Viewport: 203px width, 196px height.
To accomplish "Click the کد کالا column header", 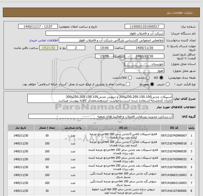I will pos(174,128).
